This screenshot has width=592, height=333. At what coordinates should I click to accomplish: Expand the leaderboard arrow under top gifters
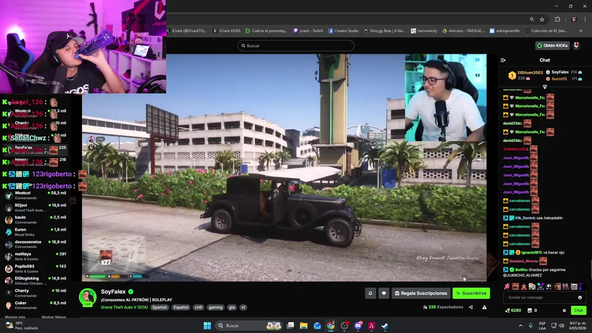point(545,87)
